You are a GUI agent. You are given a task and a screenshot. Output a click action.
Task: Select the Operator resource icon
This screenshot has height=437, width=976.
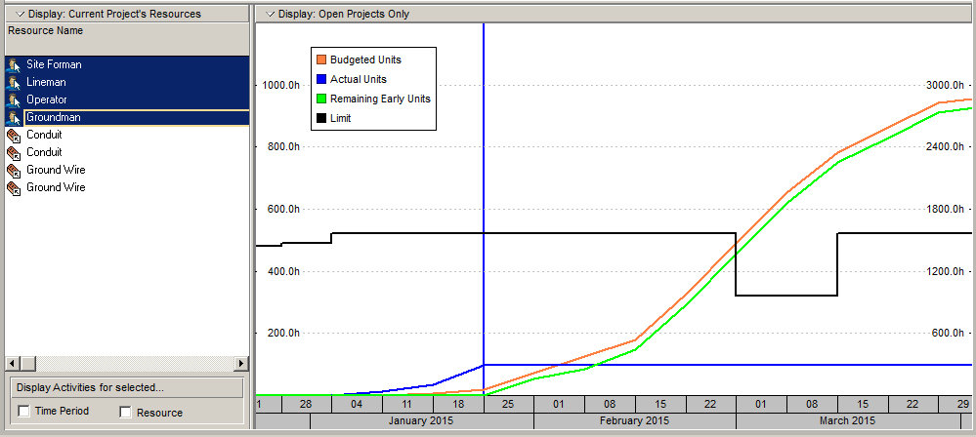point(13,99)
